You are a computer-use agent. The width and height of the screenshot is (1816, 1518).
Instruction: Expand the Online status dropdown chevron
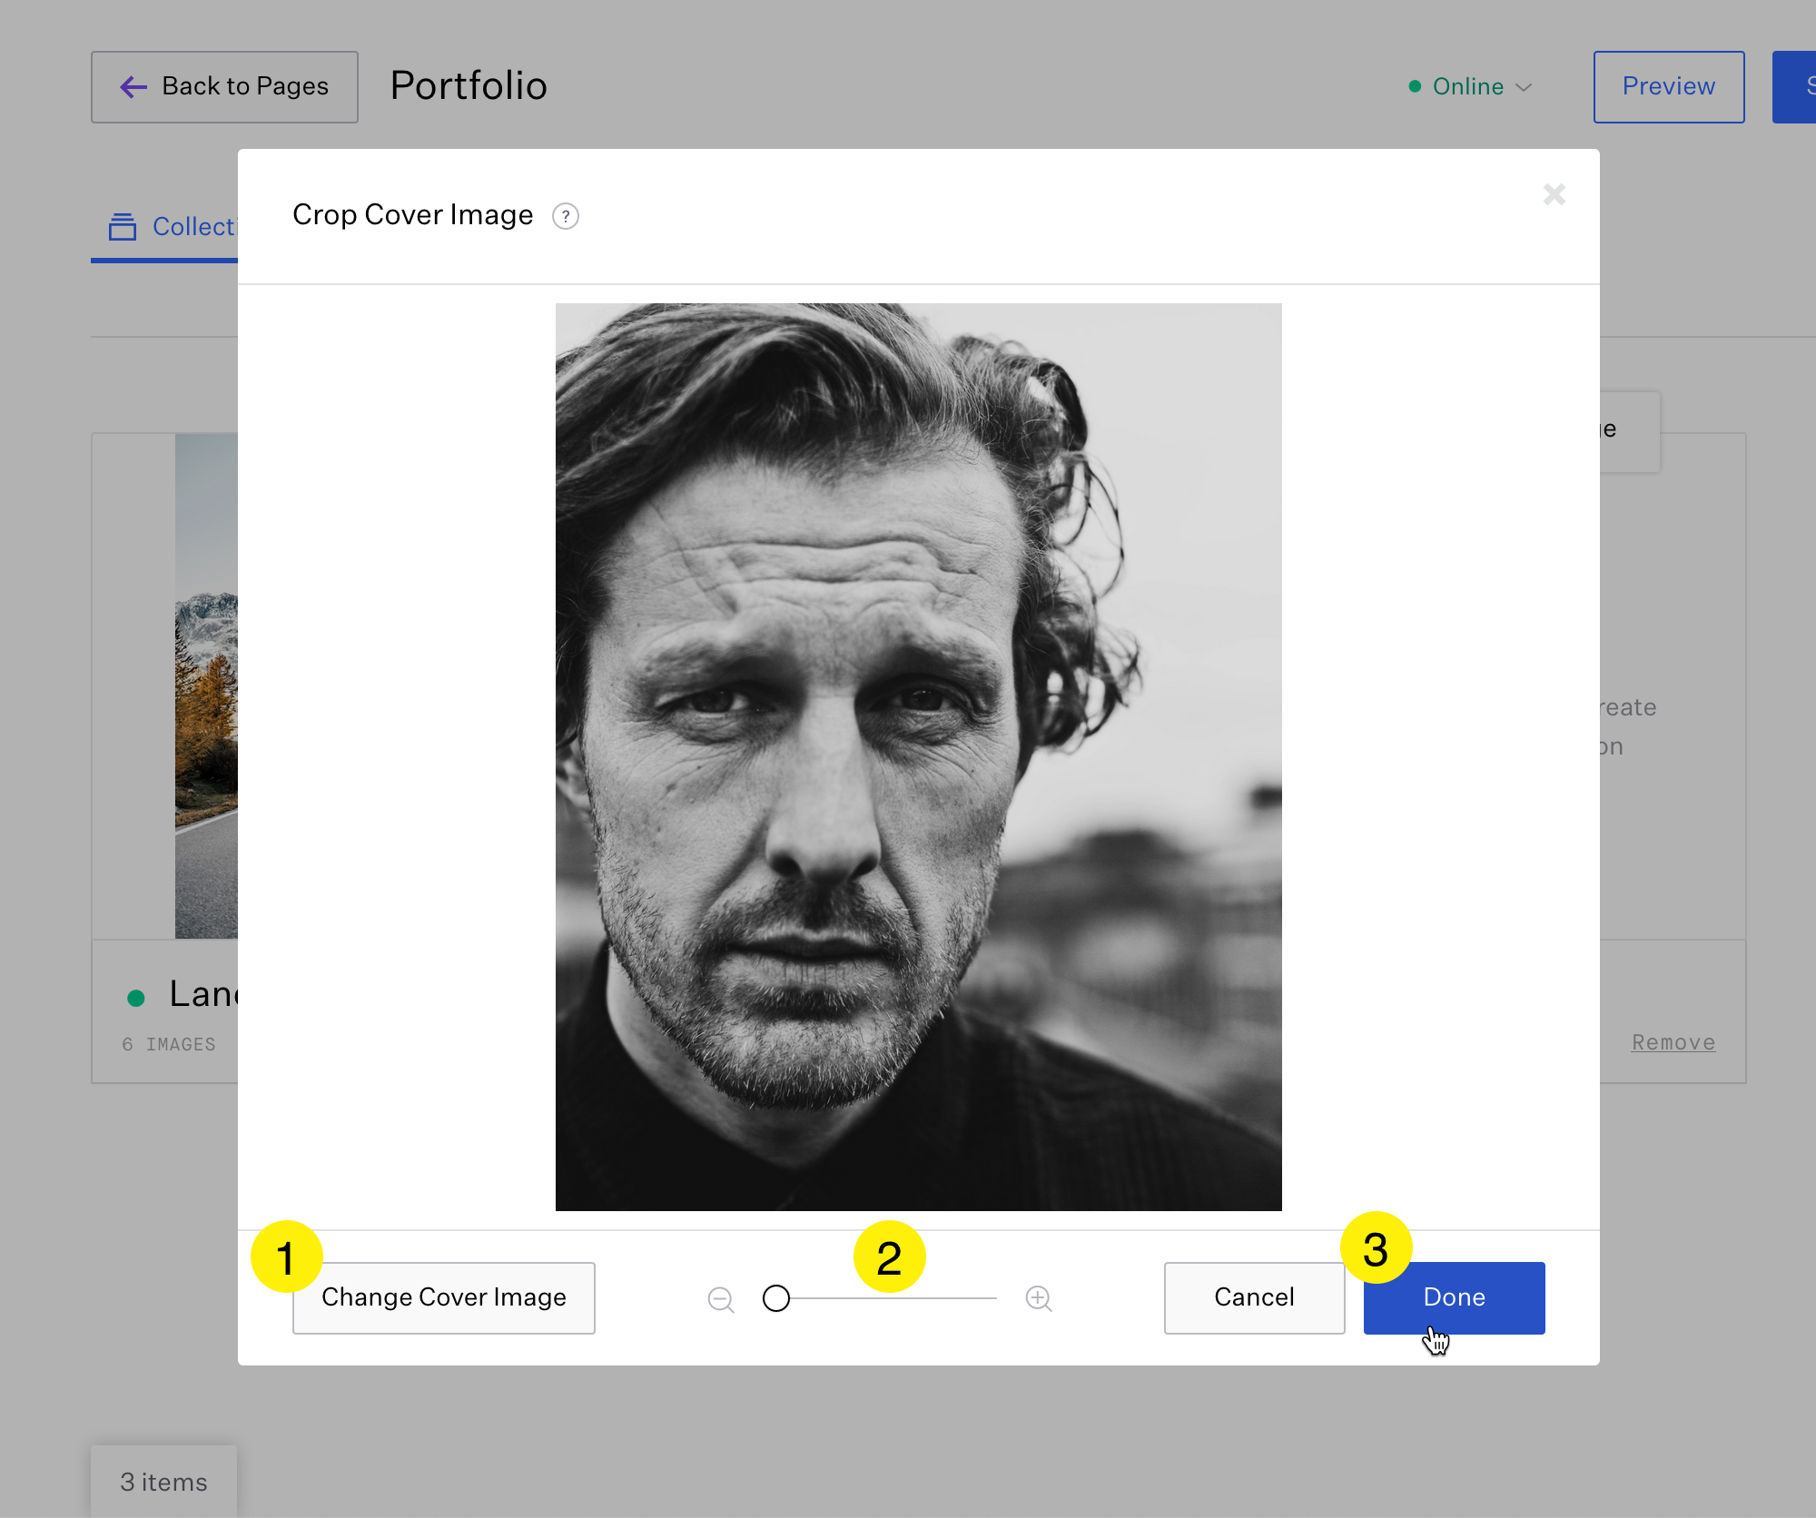1525,87
